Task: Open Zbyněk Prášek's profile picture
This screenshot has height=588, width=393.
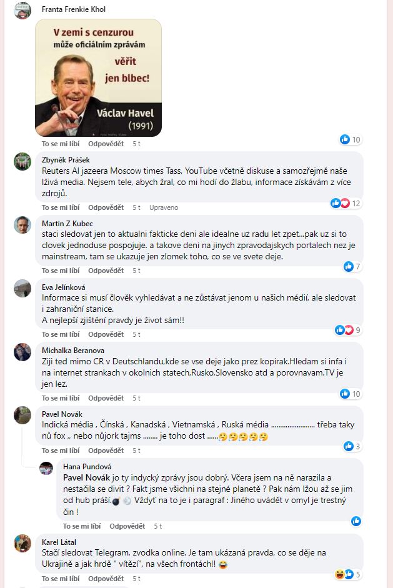Action: coord(22,161)
